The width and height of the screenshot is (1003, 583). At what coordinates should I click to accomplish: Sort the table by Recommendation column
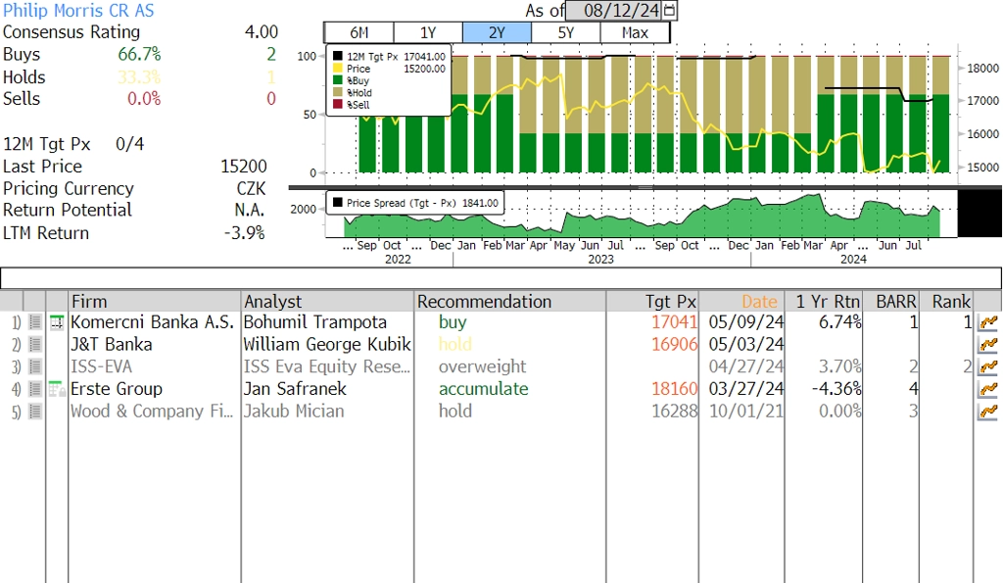509,302
